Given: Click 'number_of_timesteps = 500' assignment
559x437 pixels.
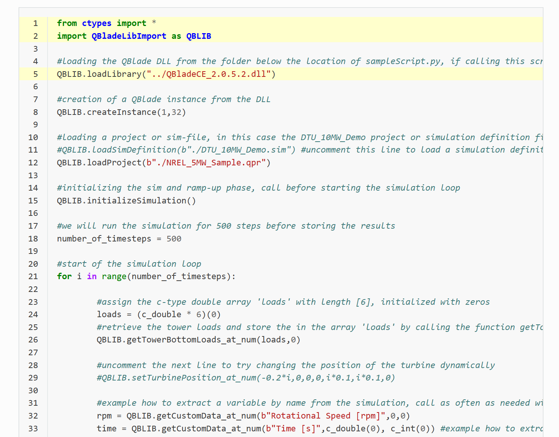Looking at the screenshot, I should click(119, 239).
